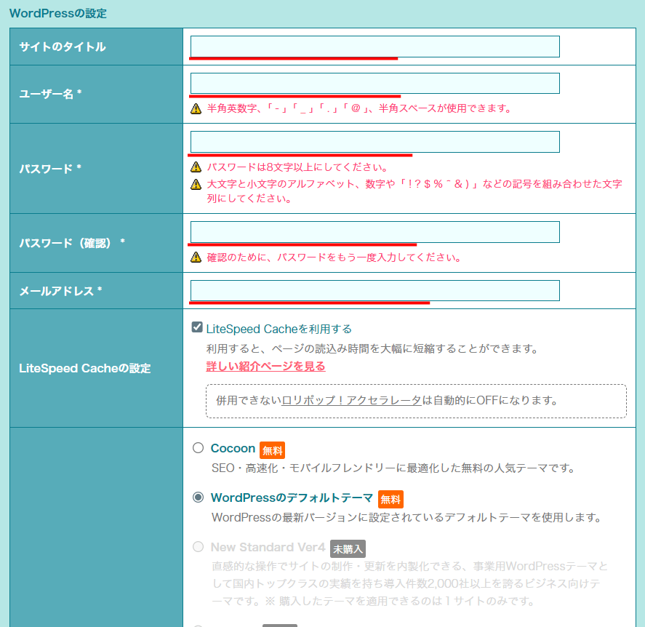Click the warning icon beside username rules

coord(196,108)
